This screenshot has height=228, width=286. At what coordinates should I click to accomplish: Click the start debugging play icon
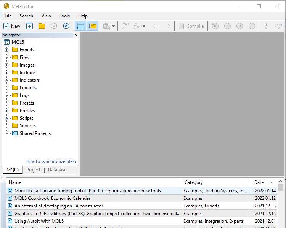tap(227, 26)
